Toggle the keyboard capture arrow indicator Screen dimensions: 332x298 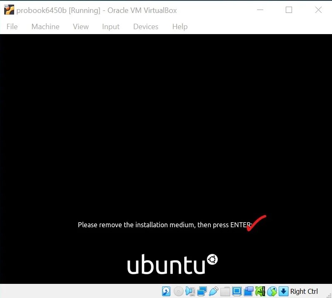(x=284, y=291)
